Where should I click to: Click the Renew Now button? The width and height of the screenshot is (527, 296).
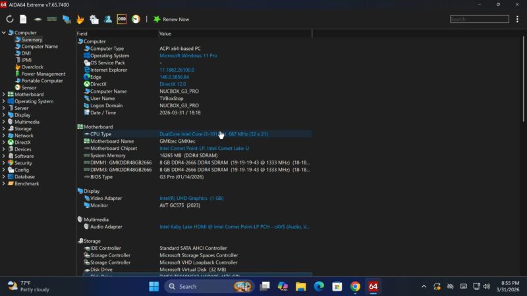point(171,19)
